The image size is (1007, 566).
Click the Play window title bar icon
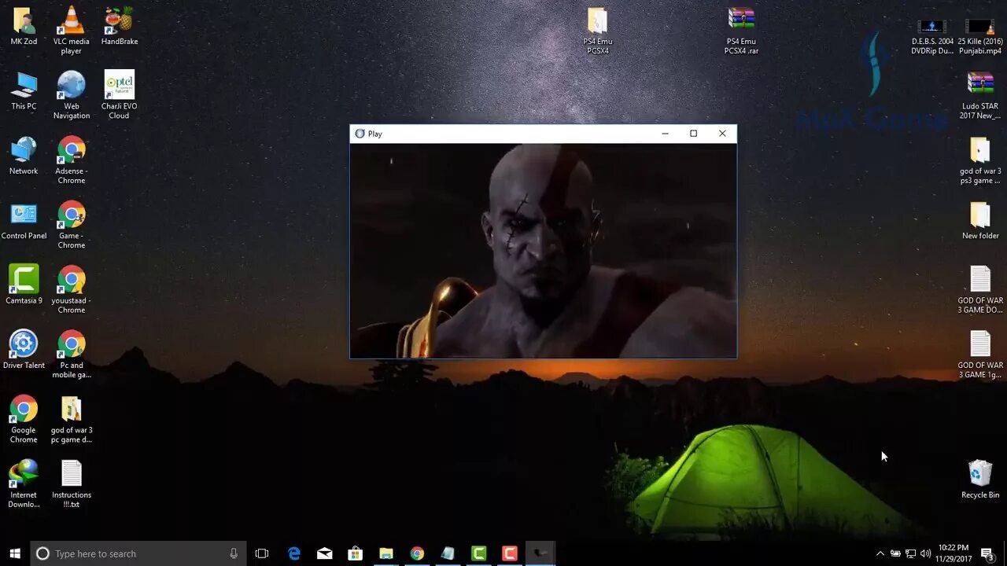pyautogui.click(x=360, y=134)
